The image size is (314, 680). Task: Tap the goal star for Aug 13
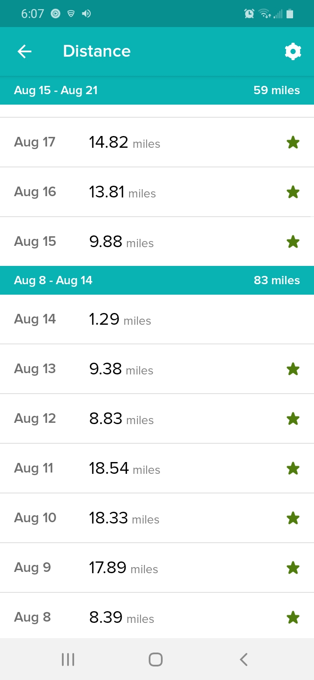click(293, 369)
